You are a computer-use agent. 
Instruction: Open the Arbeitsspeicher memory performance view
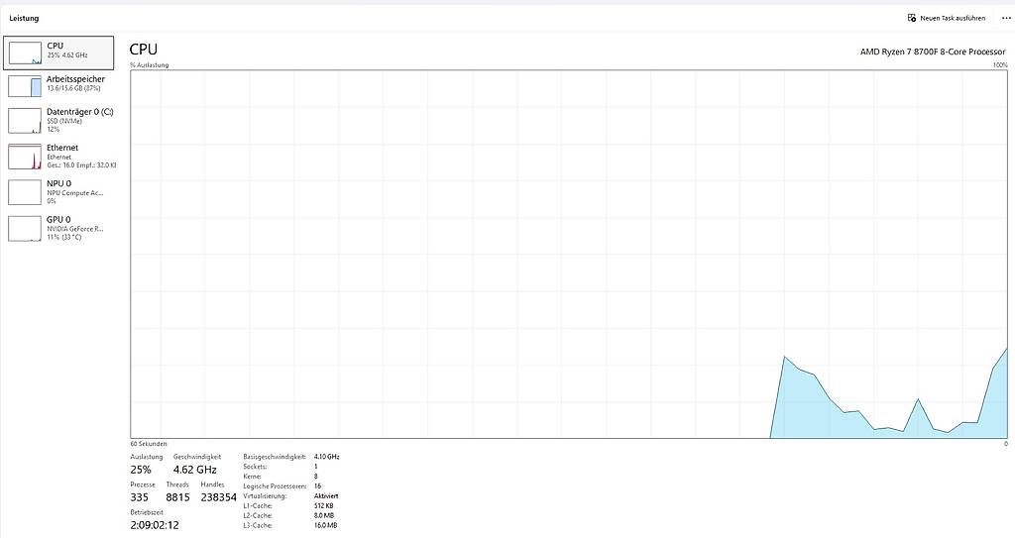(74, 83)
